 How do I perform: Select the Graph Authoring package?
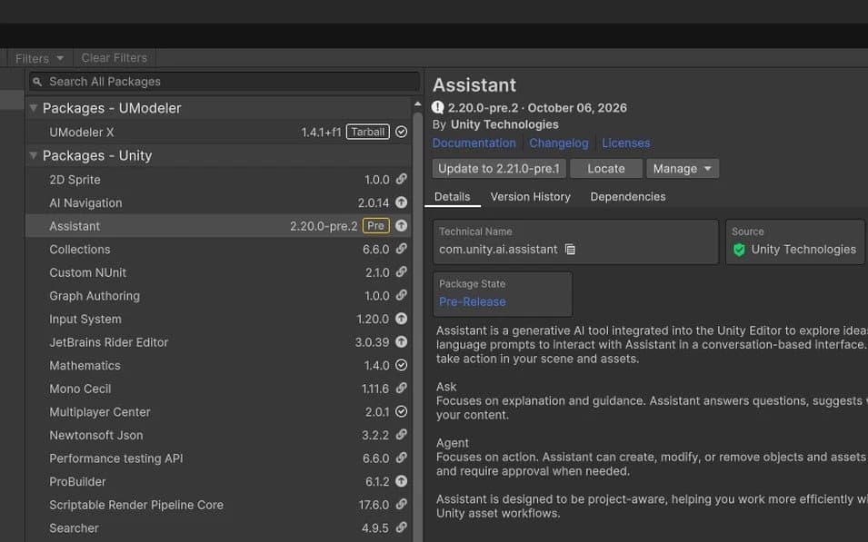(x=219, y=295)
